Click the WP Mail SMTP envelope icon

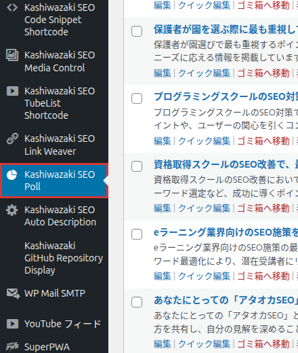coord(13,294)
